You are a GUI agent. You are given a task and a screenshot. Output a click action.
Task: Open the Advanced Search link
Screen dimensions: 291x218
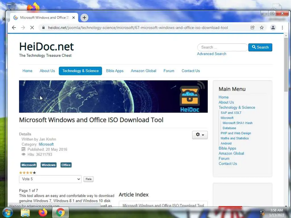(211, 54)
